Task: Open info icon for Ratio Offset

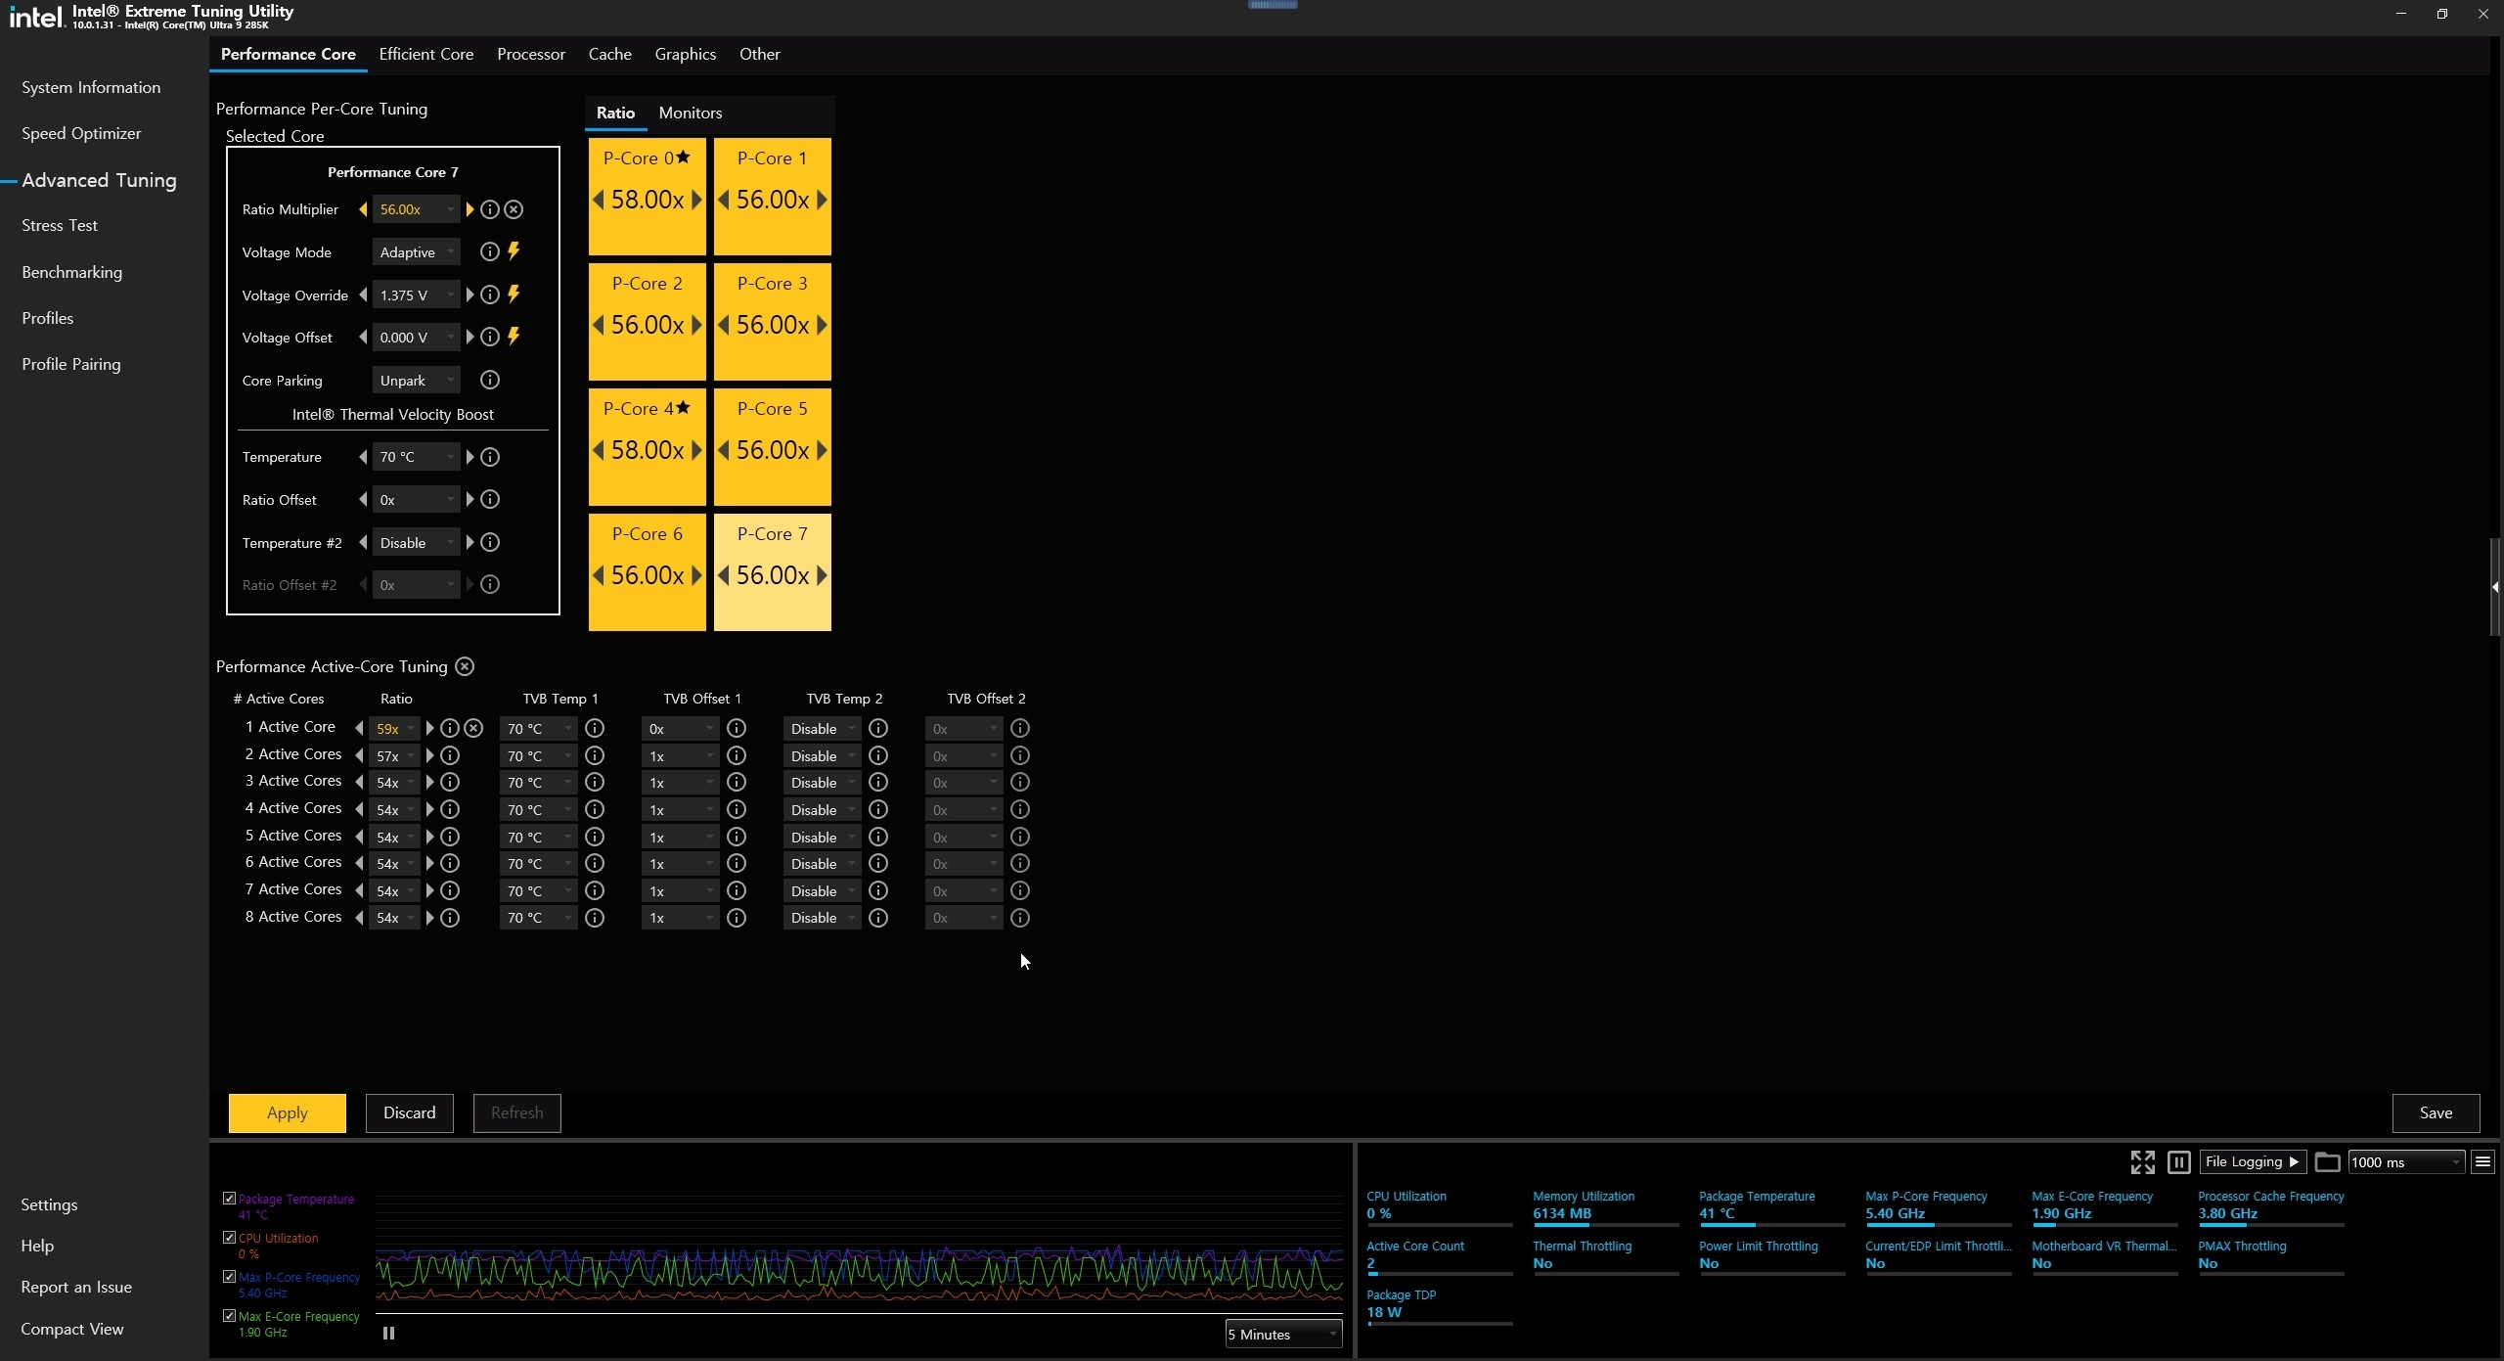Action: (x=490, y=500)
